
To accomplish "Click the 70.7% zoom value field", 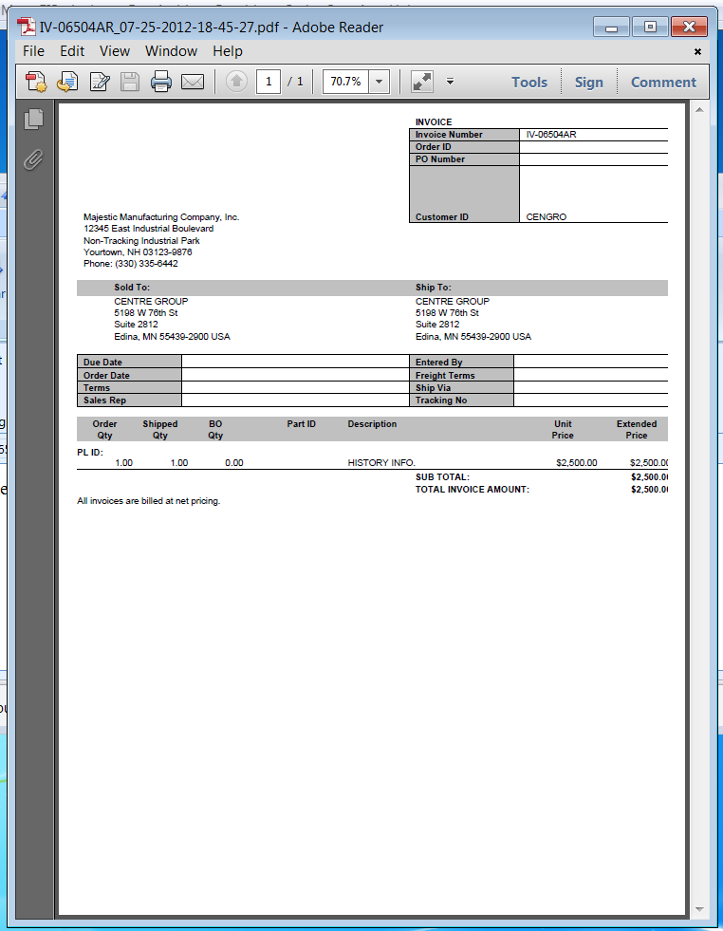I will pyautogui.click(x=345, y=82).
